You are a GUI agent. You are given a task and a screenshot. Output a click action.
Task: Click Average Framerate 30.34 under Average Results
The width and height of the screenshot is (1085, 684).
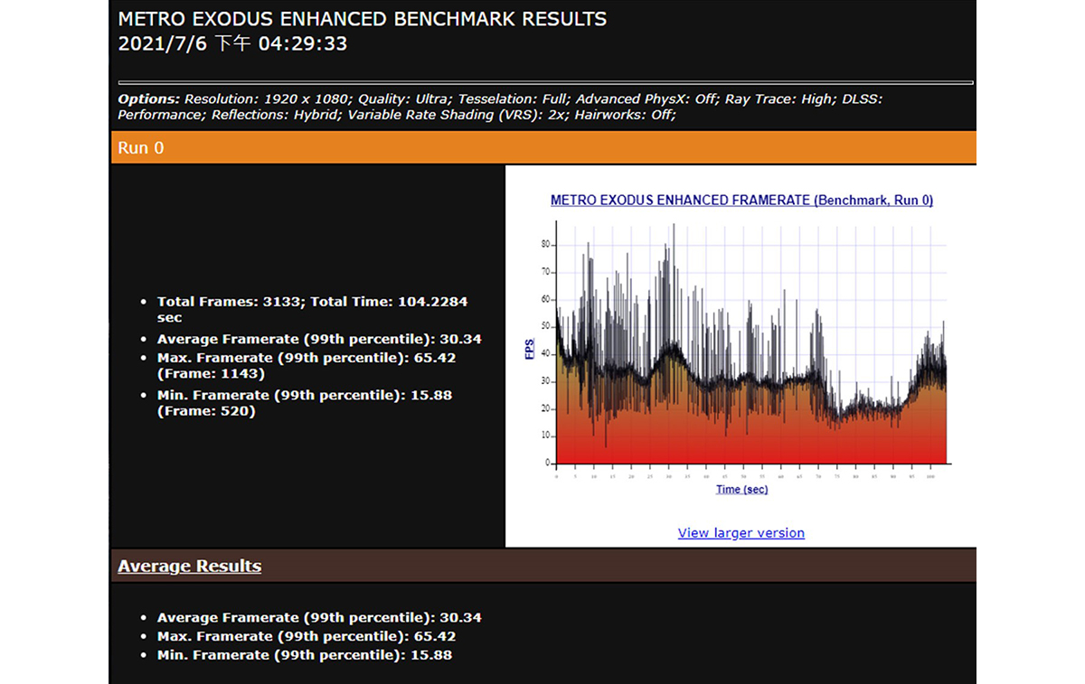(x=319, y=618)
